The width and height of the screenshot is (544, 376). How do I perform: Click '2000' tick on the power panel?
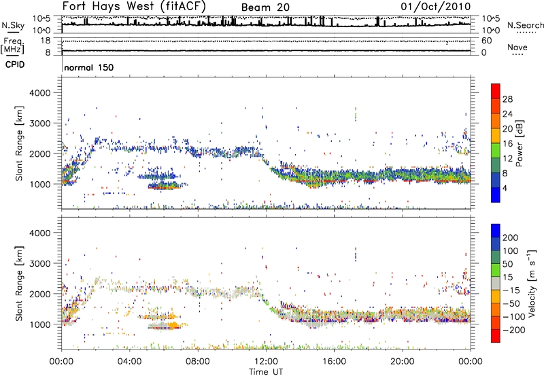[39, 153]
